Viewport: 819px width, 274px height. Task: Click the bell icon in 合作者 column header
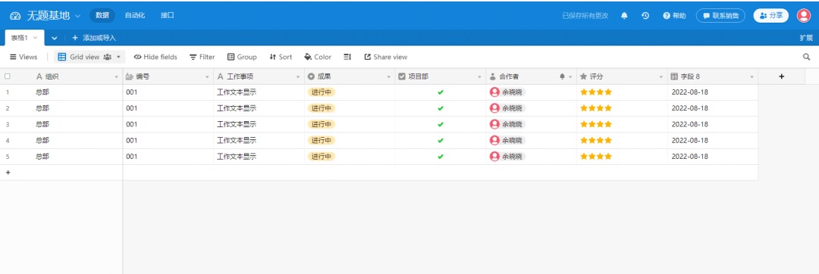563,76
